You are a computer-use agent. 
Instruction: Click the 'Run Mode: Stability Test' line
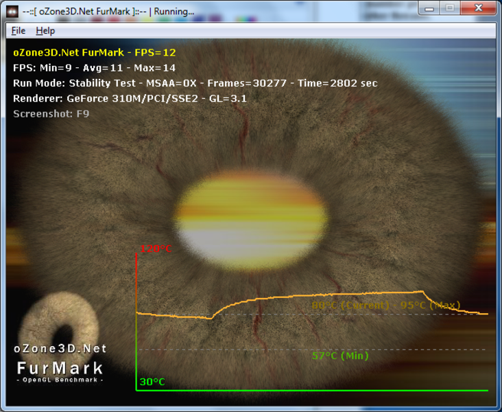coord(195,83)
